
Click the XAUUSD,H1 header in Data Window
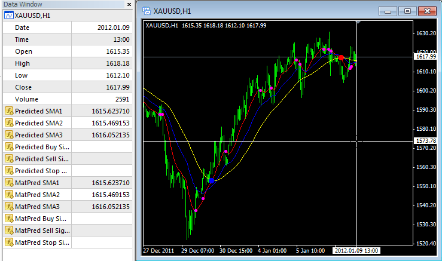click(x=32, y=16)
